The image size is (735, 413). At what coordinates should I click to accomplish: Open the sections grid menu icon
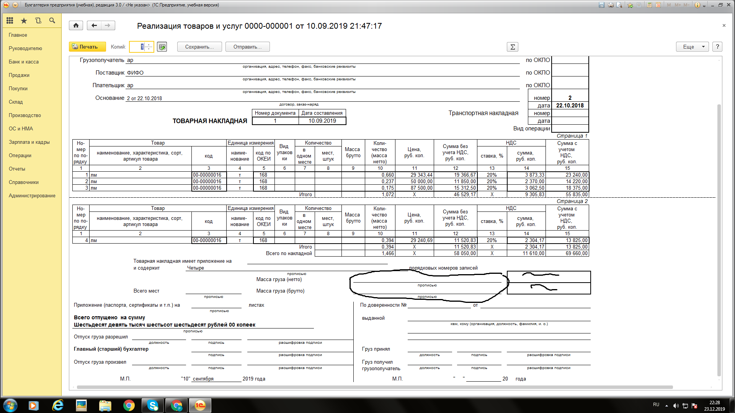(10, 21)
